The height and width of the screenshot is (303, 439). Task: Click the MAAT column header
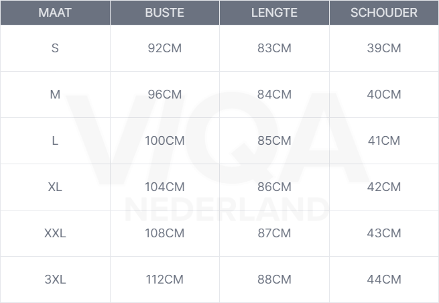55,13
